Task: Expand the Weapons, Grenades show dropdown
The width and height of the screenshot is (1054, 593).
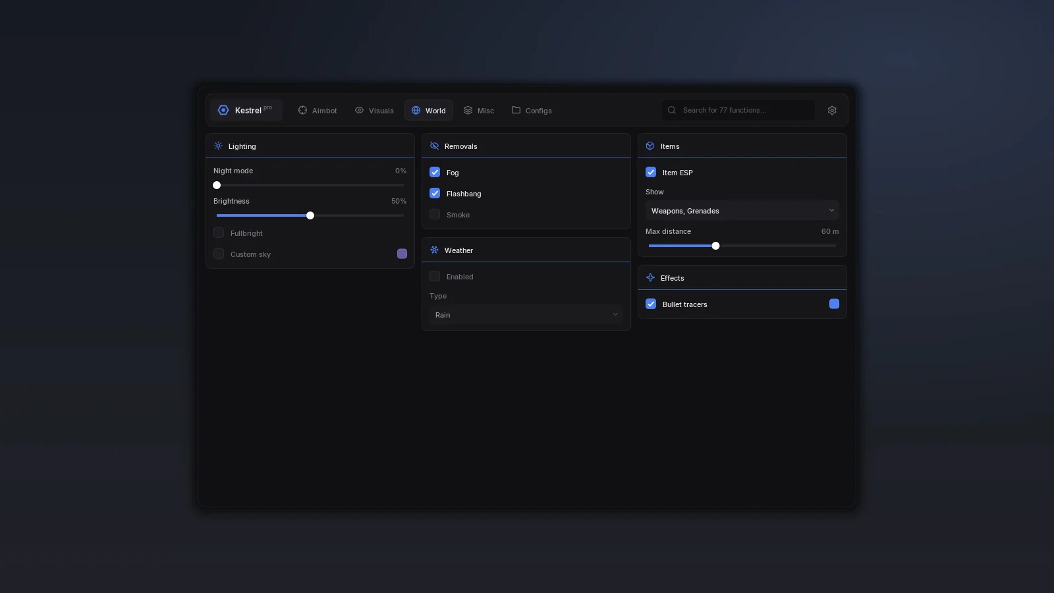Action: 742,211
